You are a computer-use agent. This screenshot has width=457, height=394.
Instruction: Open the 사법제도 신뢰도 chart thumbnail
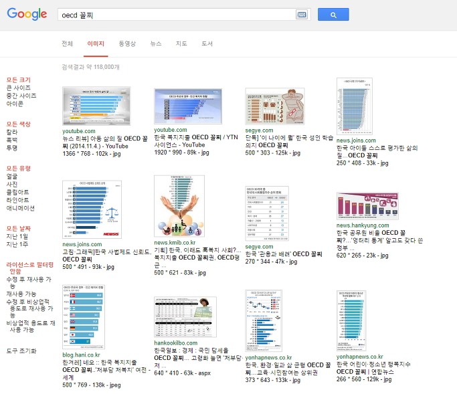[x=92, y=209]
